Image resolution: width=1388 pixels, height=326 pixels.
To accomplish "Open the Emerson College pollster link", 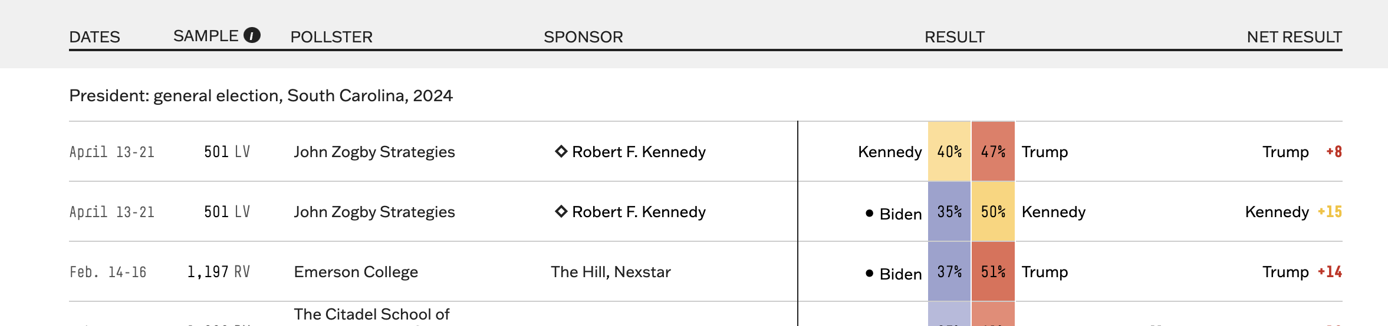I will [356, 272].
